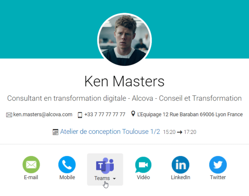This screenshot has width=249, height=196.
Task: Start a call with Vidéo camera icon
Action: tap(143, 165)
